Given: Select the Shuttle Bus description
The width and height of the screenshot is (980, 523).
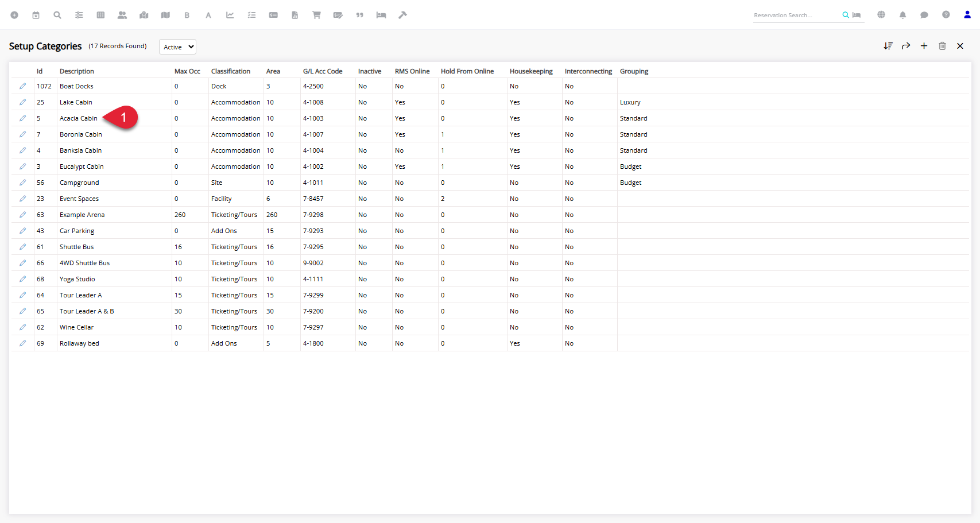Looking at the screenshot, I should pyautogui.click(x=77, y=247).
